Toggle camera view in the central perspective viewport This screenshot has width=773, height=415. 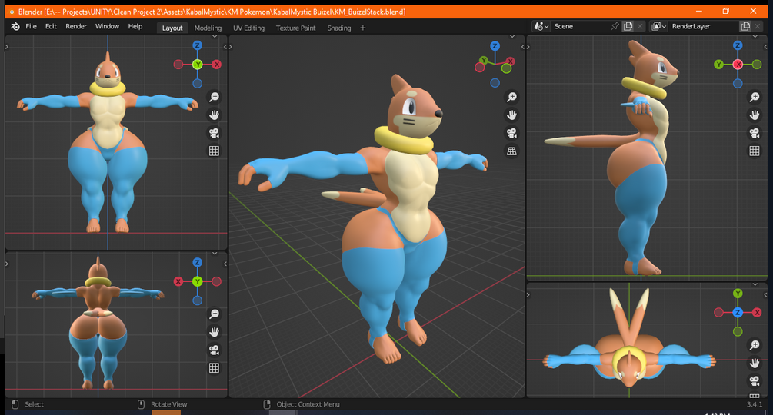coord(511,133)
